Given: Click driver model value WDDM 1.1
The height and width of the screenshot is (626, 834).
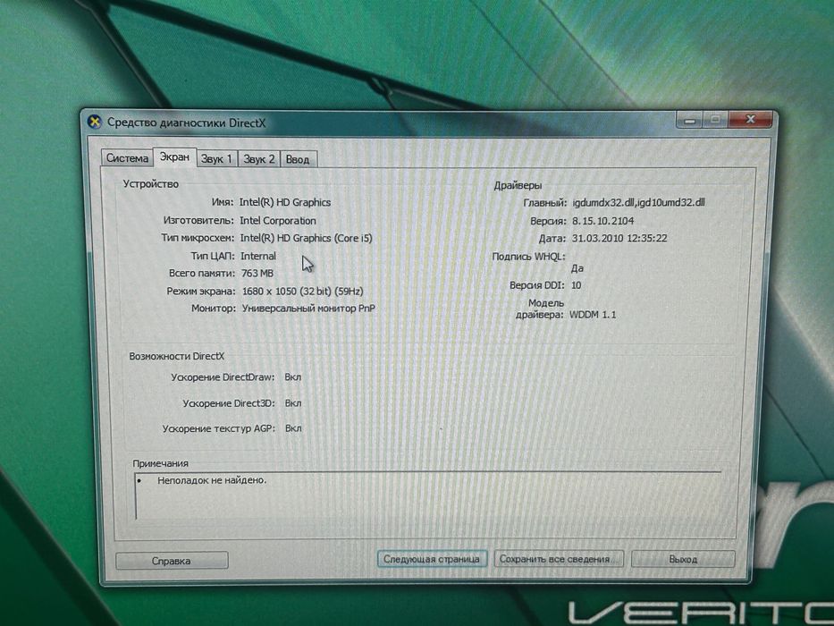Looking at the screenshot, I should (593, 315).
